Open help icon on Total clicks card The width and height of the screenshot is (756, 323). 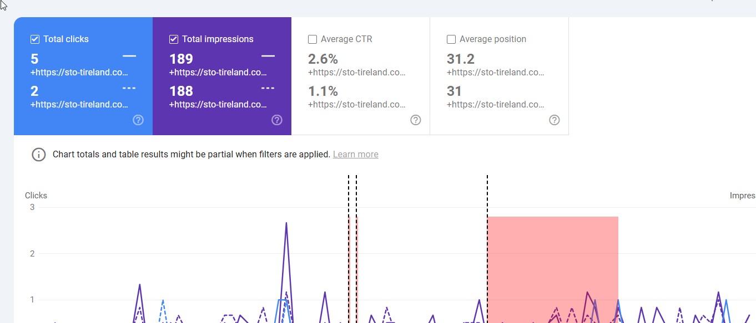[x=138, y=120]
